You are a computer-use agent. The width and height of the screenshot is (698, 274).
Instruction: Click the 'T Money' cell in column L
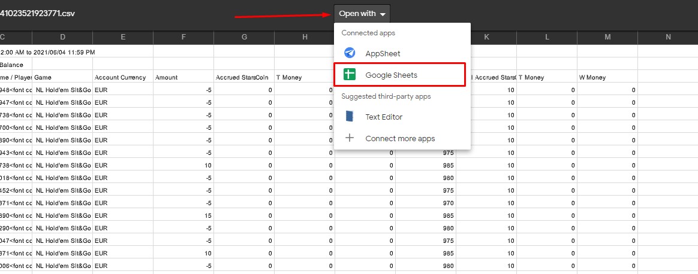point(547,77)
